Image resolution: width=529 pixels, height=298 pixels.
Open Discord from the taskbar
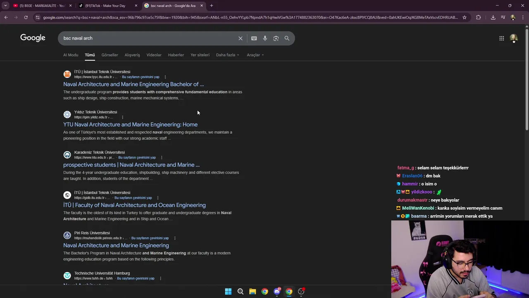coord(277,291)
